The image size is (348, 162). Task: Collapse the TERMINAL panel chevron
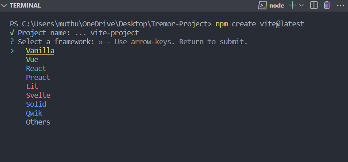[4, 5]
